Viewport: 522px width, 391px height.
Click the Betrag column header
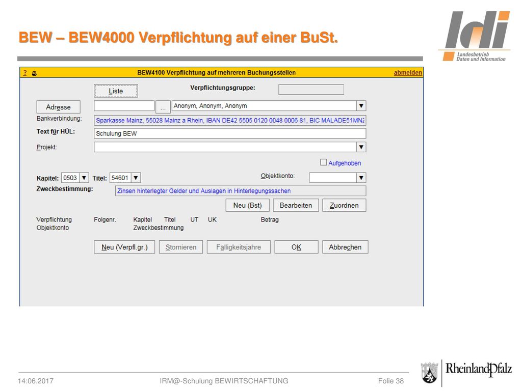coord(270,220)
